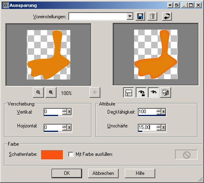Toggle auto proof eye-with-lock button

[x=141, y=93]
